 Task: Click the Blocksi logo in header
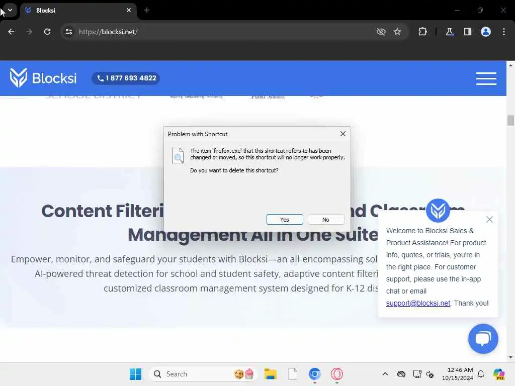(x=43, y=78)
